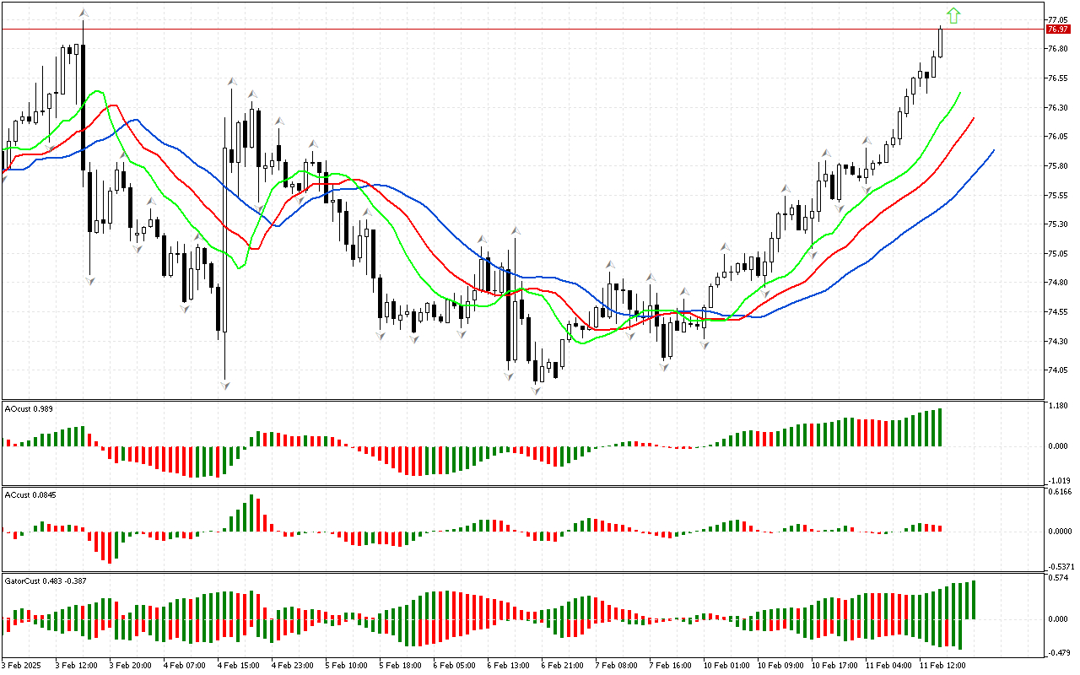Click the 75.80 price axis label

tap(1057, 166)
